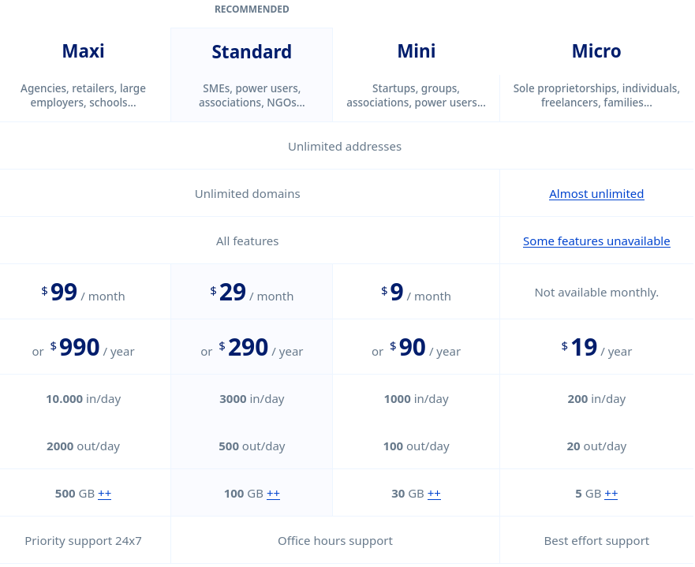
Task: Click the '++' link next to 500 GB
Action: click(104, 493)
